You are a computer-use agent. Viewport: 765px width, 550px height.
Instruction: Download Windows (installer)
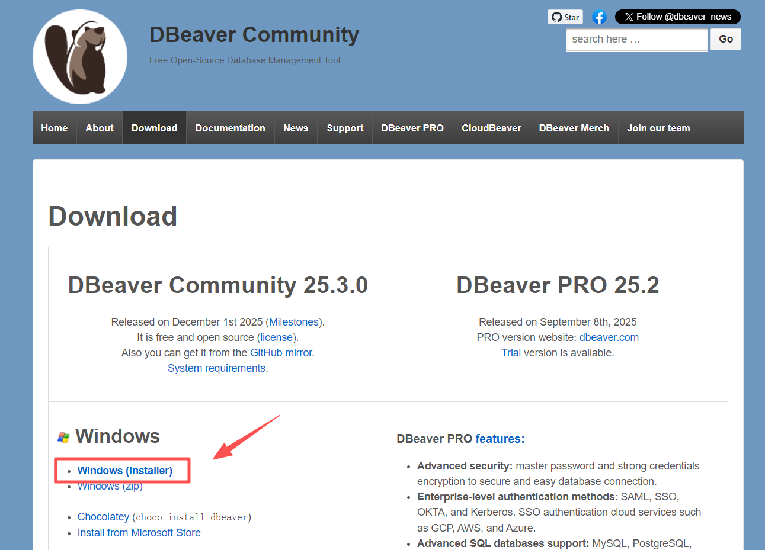[x=125, y=471]
